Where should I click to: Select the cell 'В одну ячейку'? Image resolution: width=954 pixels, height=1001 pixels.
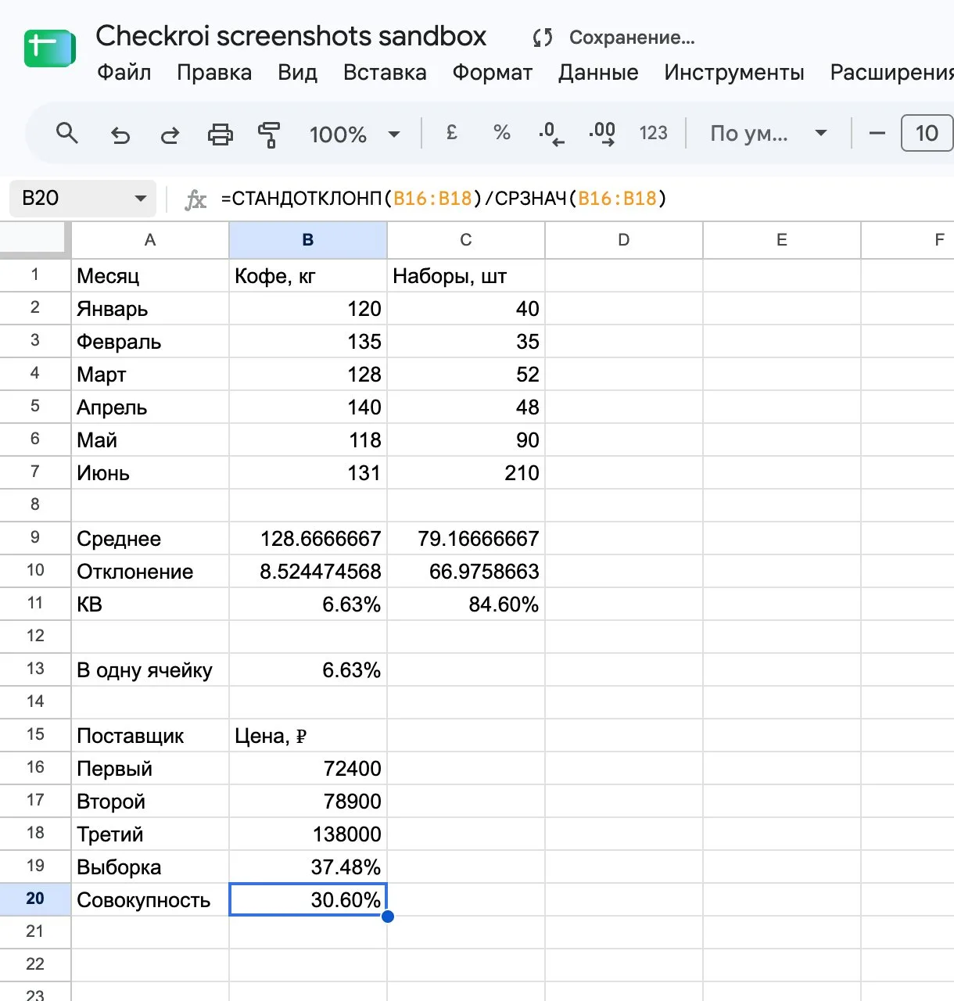point(150,669)
